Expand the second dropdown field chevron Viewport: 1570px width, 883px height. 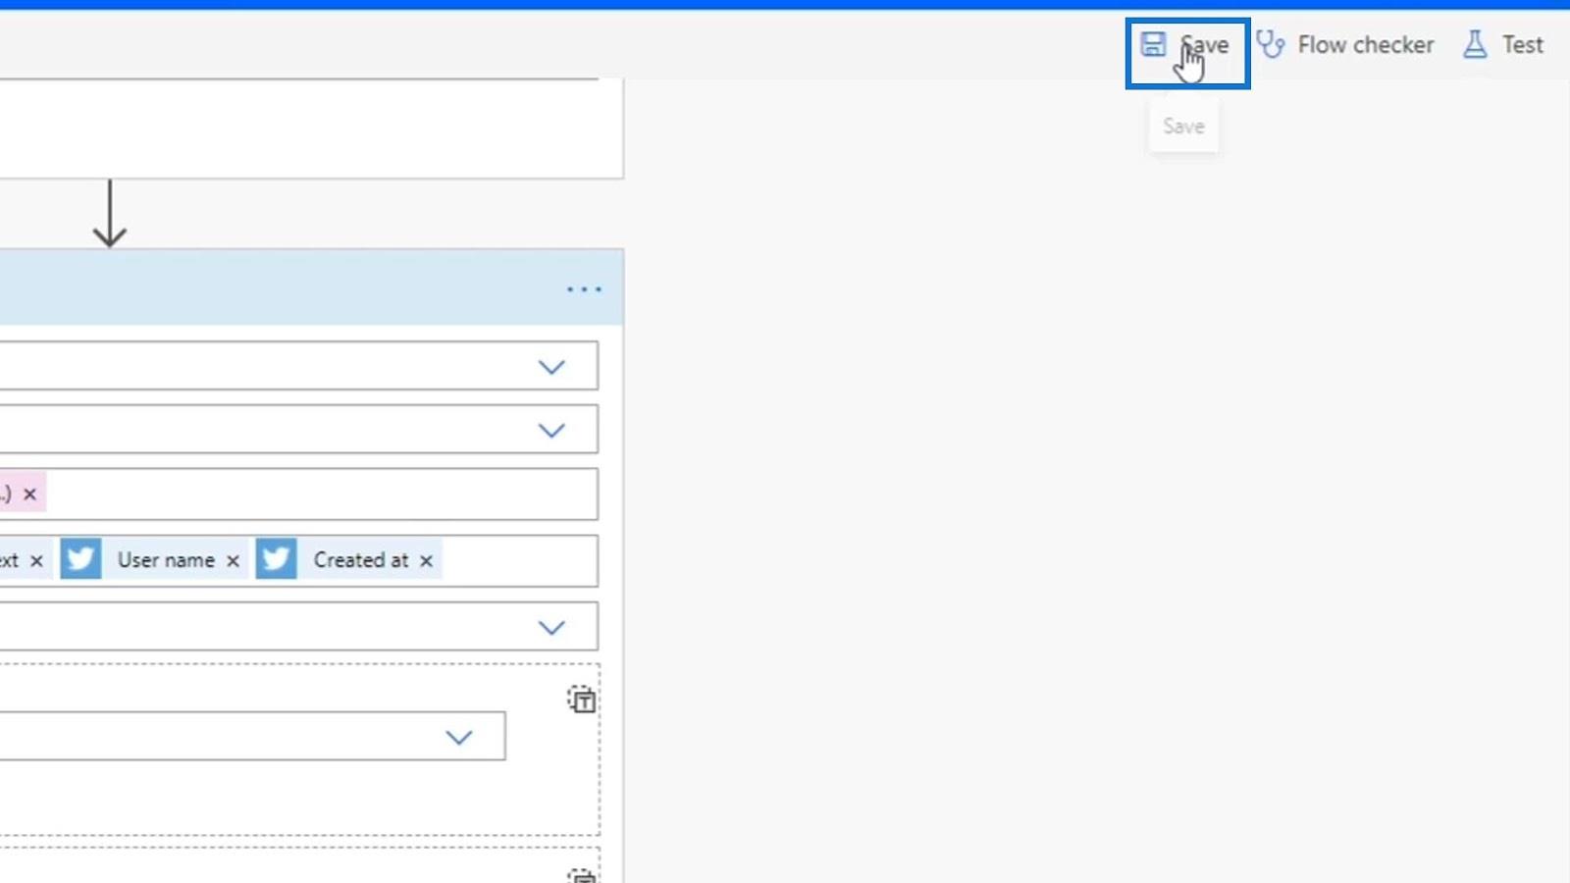pos(551,431)
